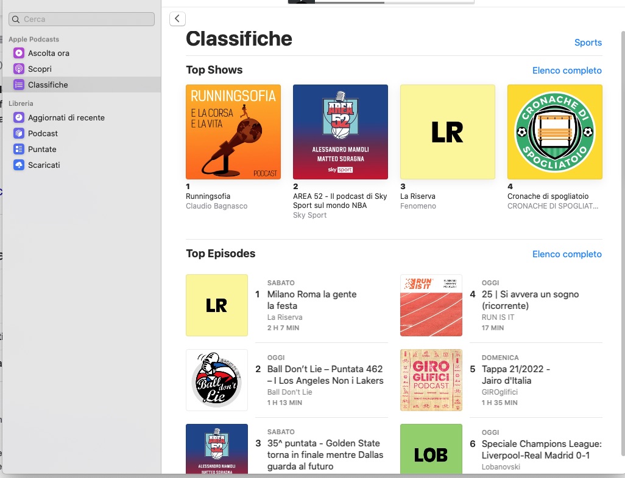
Task: Open GIROglifici Podcast episode artwork
Action: (x=431, y=380)
